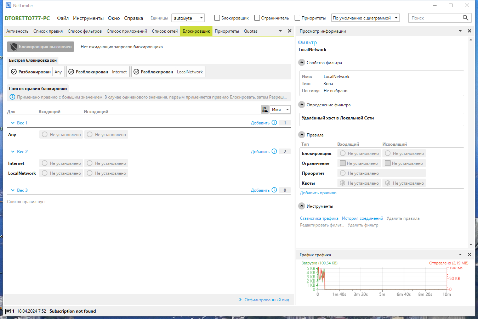Enable the Приоритеты checkbox

point(297,18)
